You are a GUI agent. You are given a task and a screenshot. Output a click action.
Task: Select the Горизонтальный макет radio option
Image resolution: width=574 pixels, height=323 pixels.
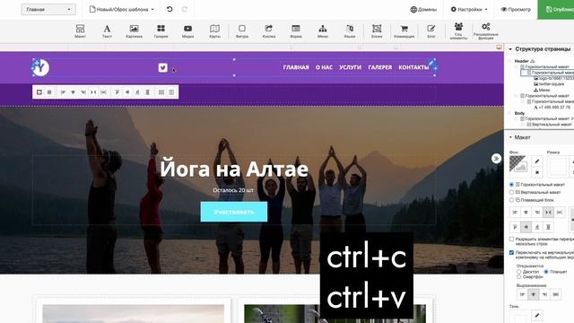tap(512, 185)
